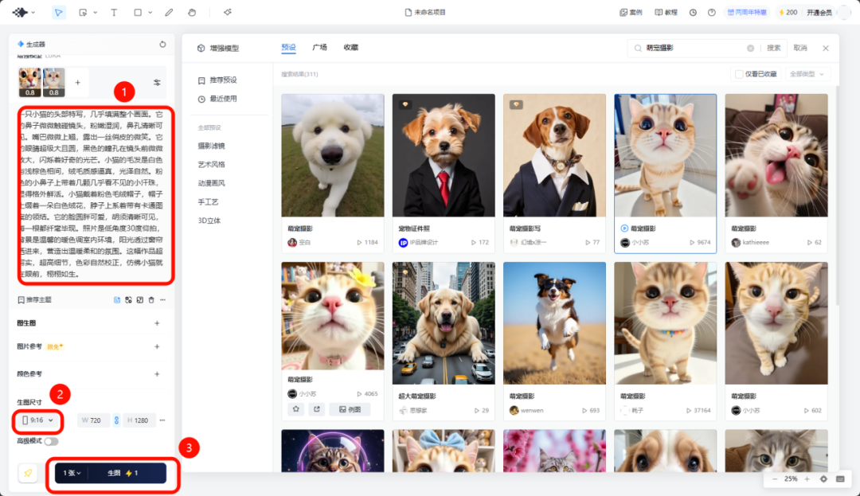This screenshot has width=860, height=496.
Task: Check the 仅看已收藏 checkbox
Action: tap(739, 74)
